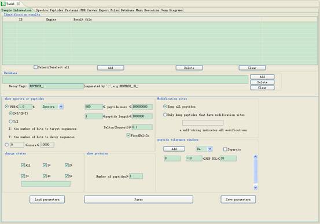Click the minimum score field
The height and width of the screenshot is (224, 320).
[x=17, y=145]
